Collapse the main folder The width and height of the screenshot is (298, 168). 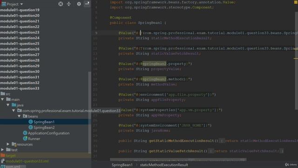click(2, 99)
